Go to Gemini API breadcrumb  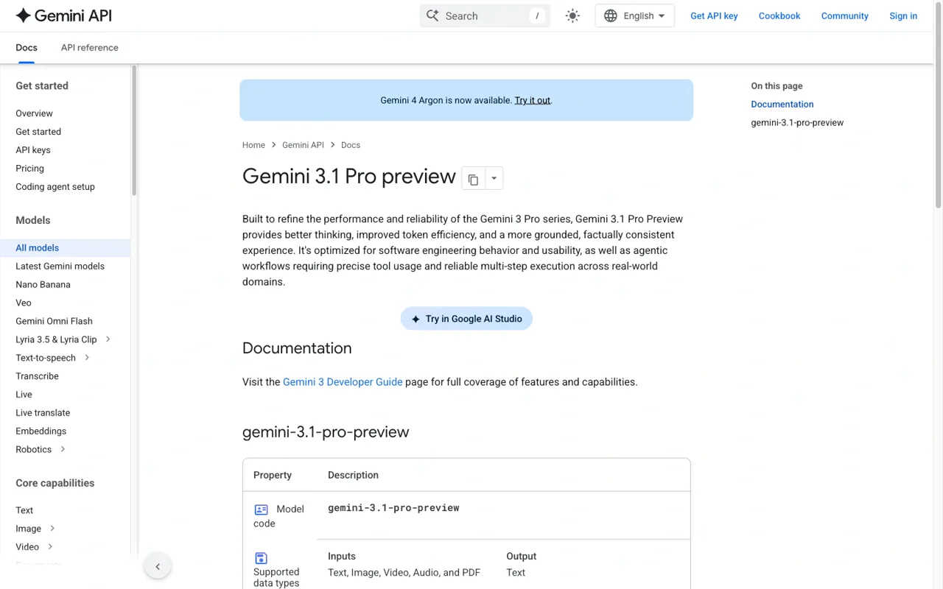coord(303,145)
